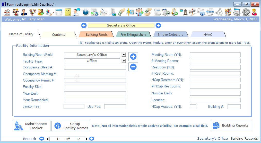
Task: Go to next facility with right arrow
Action: pos(158,25)
